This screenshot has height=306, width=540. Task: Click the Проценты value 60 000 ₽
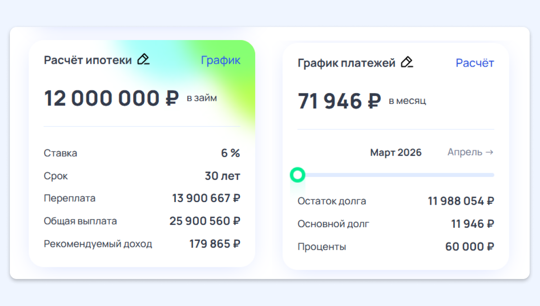pos(470,247)
